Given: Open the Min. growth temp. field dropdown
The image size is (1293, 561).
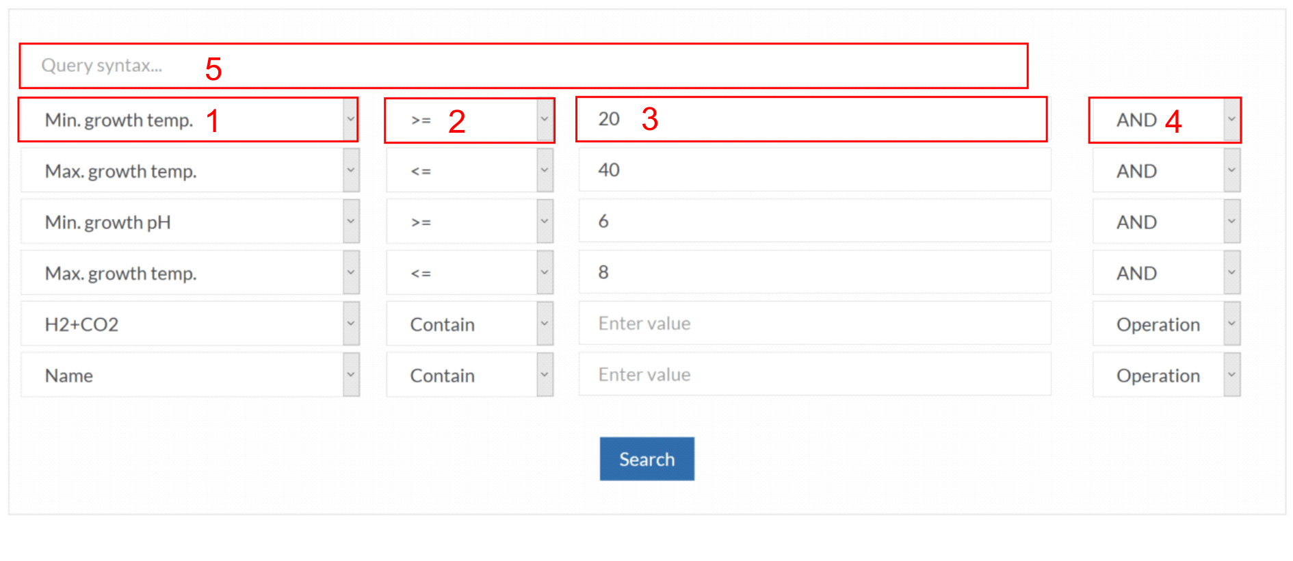Looking at the screenshot, I should [190, 120].
